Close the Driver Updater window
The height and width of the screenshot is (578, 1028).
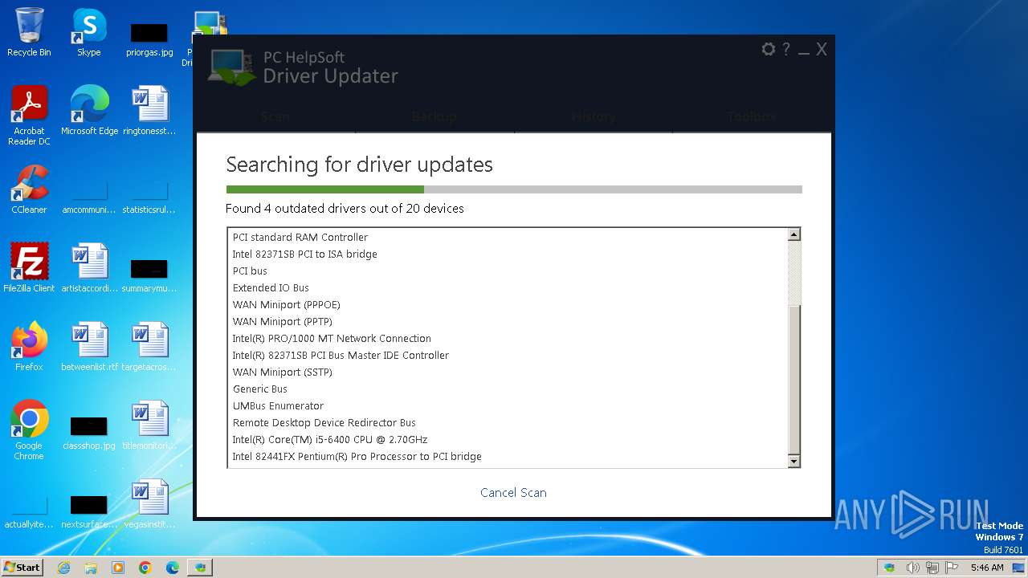click(x=822, y=50)
